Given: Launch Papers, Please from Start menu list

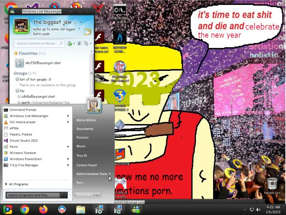Looking at the screenshot, I should [x=37, y=134].
